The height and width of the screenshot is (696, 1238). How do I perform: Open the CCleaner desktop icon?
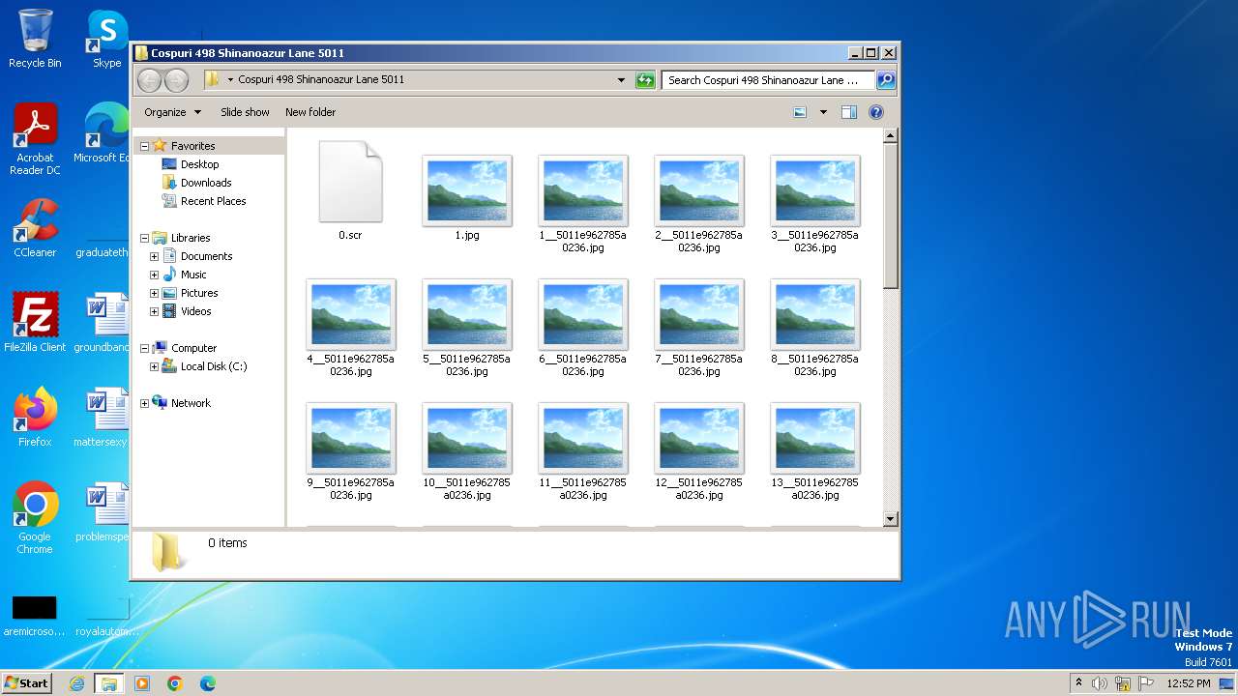click(x=35, y=228)
